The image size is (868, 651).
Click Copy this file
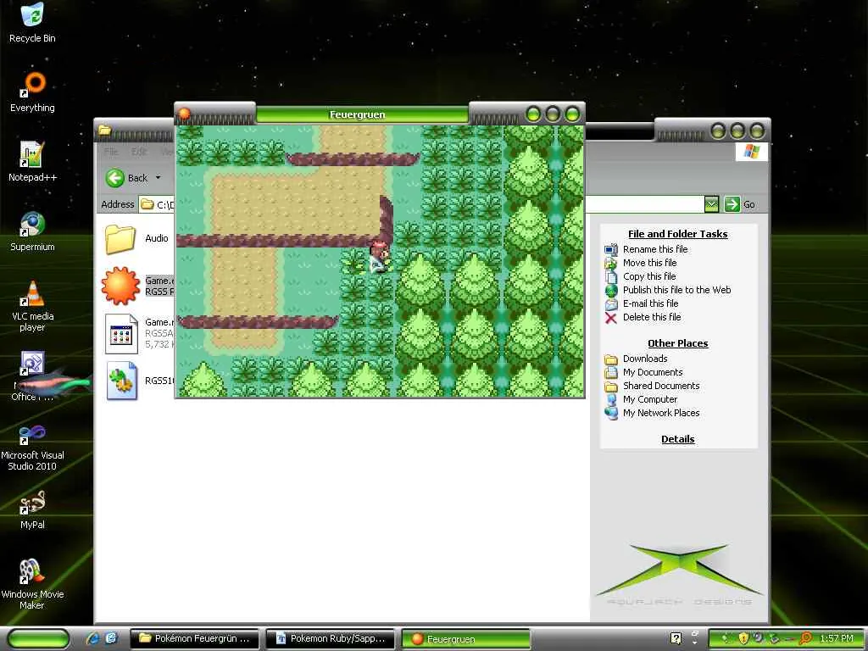(648, 276)
